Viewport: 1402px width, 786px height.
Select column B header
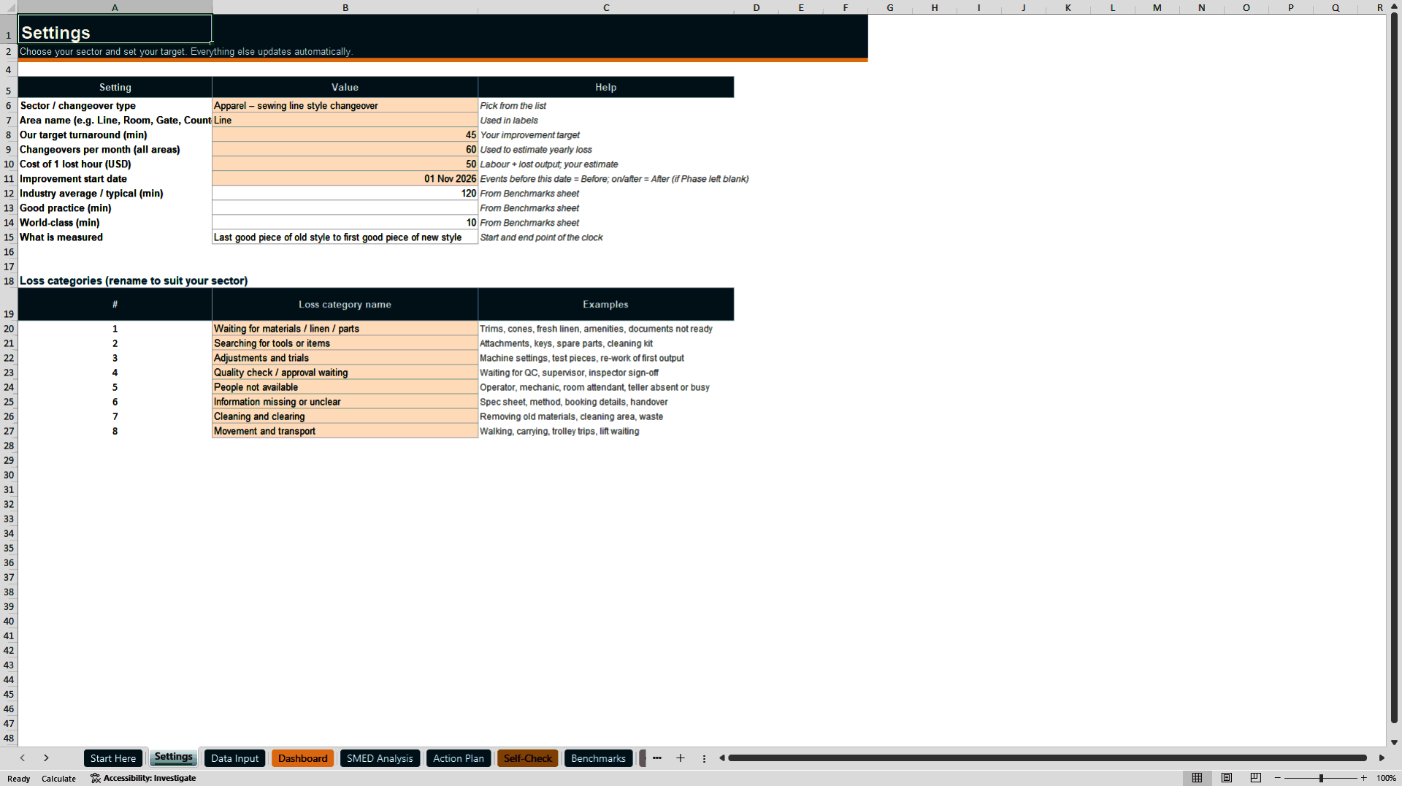coord(345,7)
